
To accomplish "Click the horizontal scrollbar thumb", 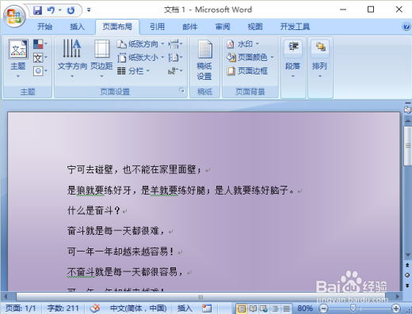I will [x=200, y=297].
